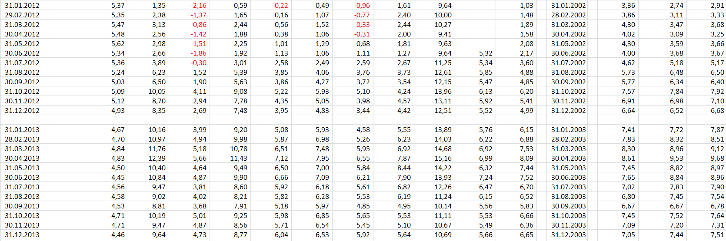Click the date cell 30.04.2003

pyautogui.click(x=568, y=158)
